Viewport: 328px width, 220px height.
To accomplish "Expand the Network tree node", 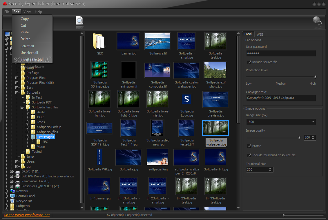I will click(6, 191).
